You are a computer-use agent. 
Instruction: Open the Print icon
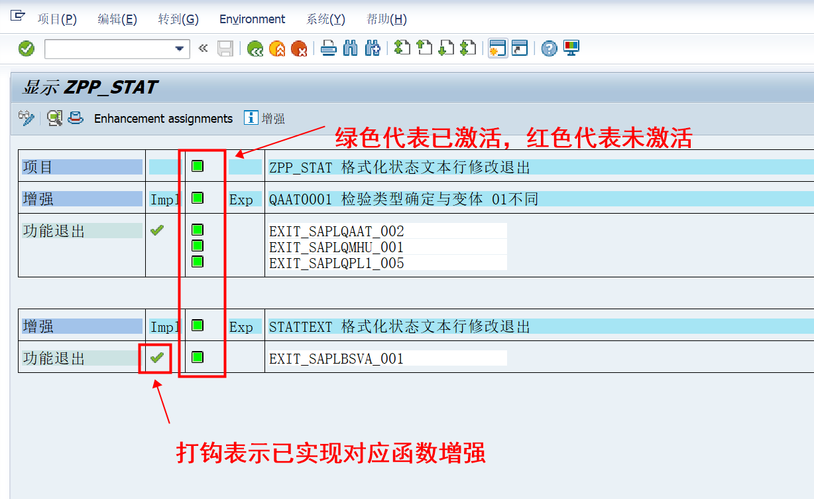[x=328, y=48]
